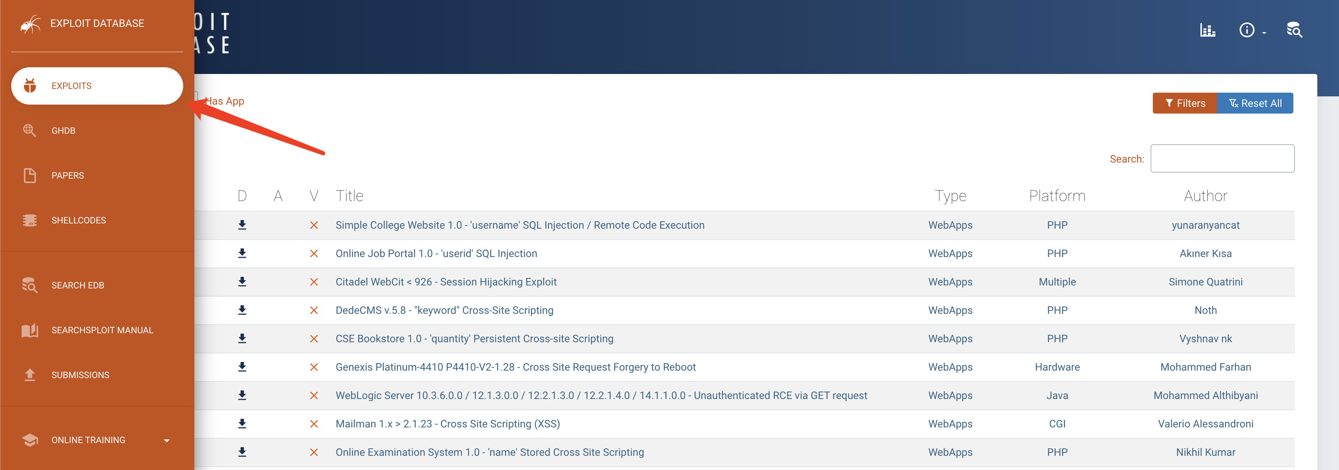The width and height of the screenshot is (1339, 470).
Task: Click author Mohammed Althibyani
Action: point(1206,395)
